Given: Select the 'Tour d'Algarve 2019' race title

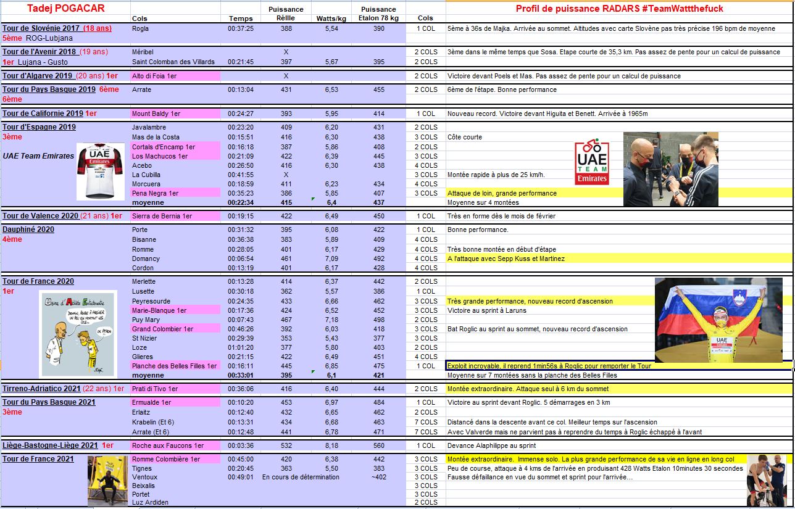Looking at the screenshot, I should (x=37, y=76).
